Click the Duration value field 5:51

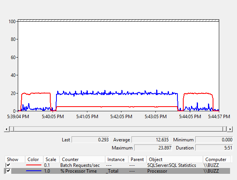click(x=214, y=148)
